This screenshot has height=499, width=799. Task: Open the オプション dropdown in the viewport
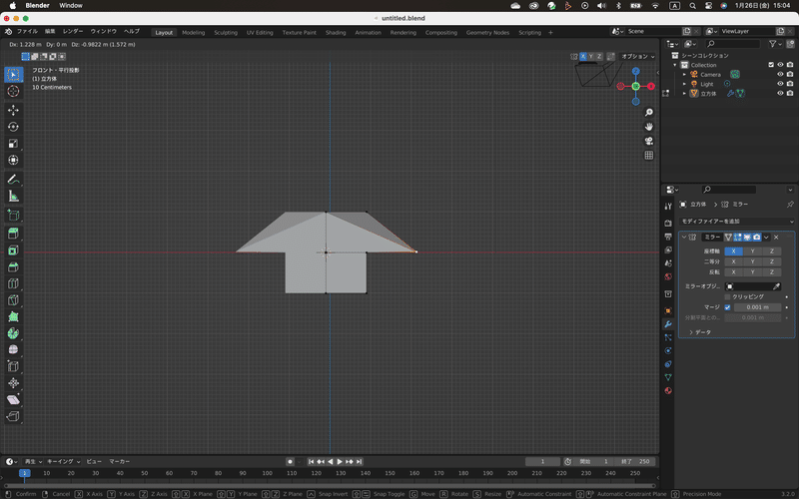coord(638,56)
